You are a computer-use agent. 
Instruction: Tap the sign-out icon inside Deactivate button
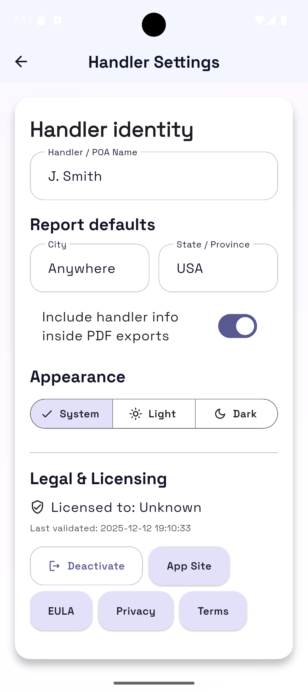pyautogui.click(x=55, y=566)
